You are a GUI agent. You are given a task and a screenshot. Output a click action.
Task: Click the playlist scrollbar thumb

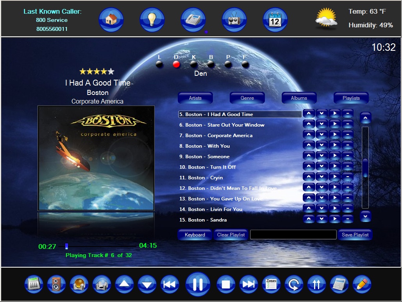tap(365, 168)
